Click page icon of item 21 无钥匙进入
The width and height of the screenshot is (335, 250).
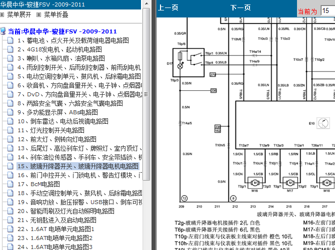point(10,220)
